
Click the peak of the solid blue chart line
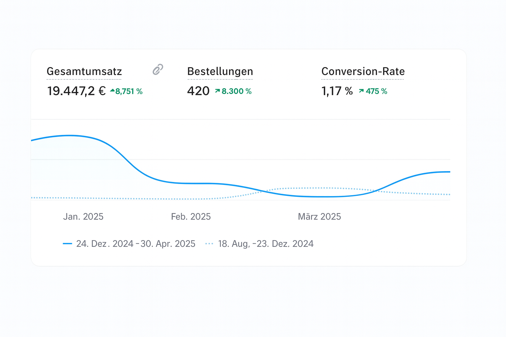tap(70, 136)
